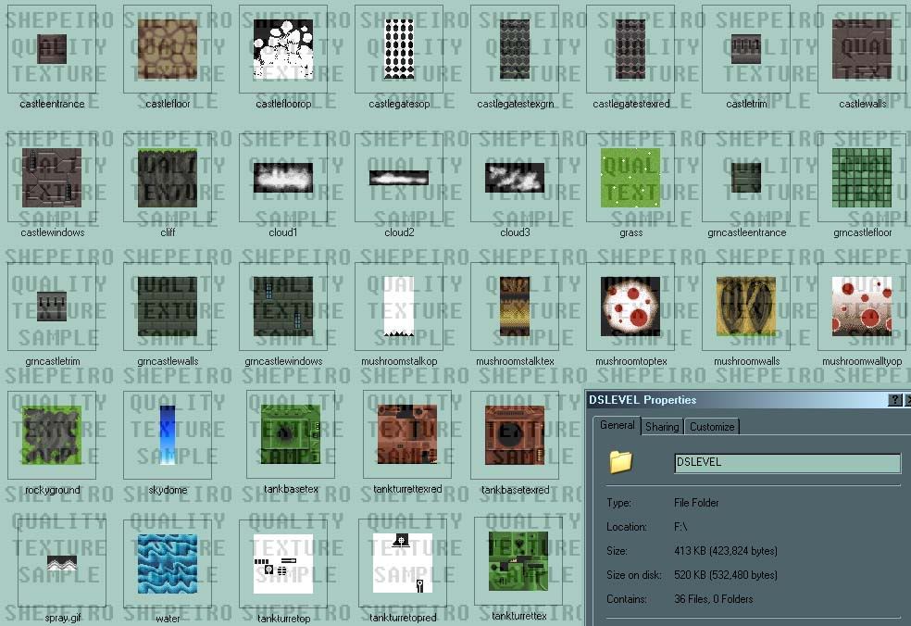Select the cloud1 image thumbnail
This screenshot has width=911, height=626.
coord(283,177)
